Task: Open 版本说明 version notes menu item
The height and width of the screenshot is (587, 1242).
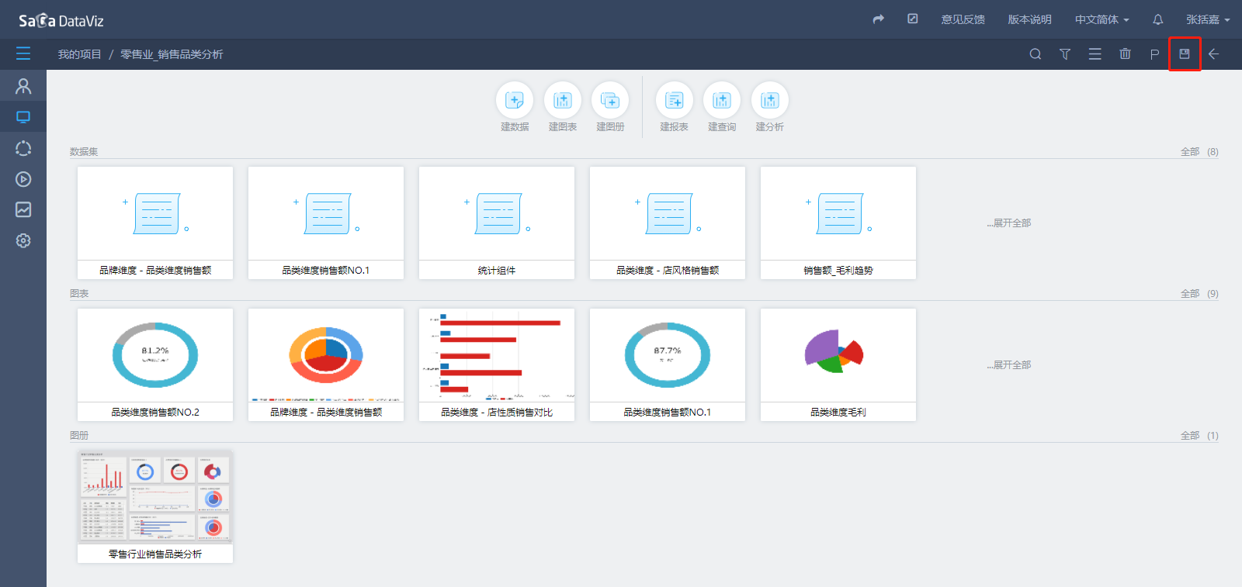Action: [x=1030, y=19]
